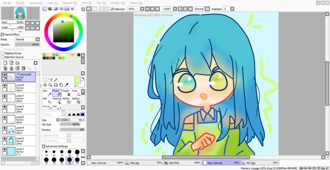Uncheck the Selection checkbox in toolbar

tap(112, 9)
